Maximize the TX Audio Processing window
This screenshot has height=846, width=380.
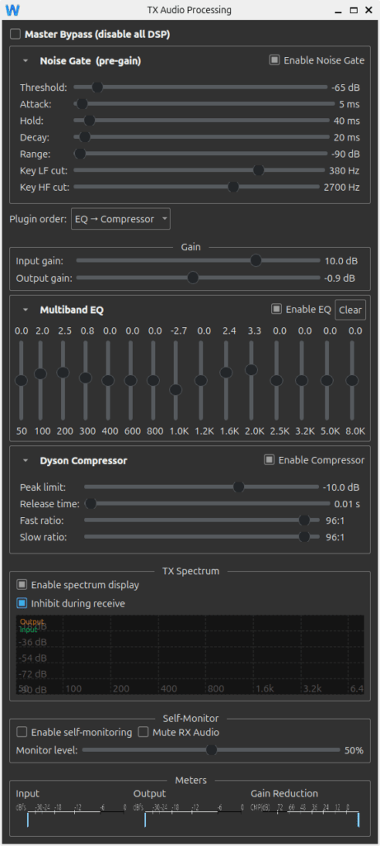(354, 10)
